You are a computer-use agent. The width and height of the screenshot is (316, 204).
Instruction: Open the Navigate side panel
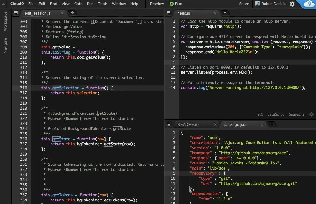click(5, 45)
